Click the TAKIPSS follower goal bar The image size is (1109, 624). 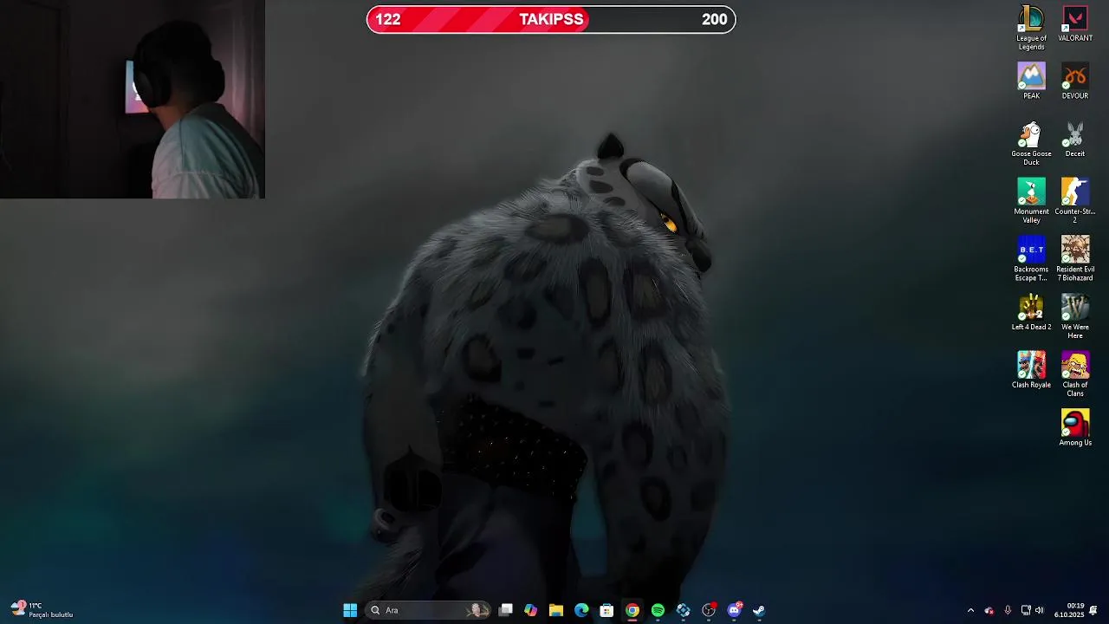coord(551,19)
